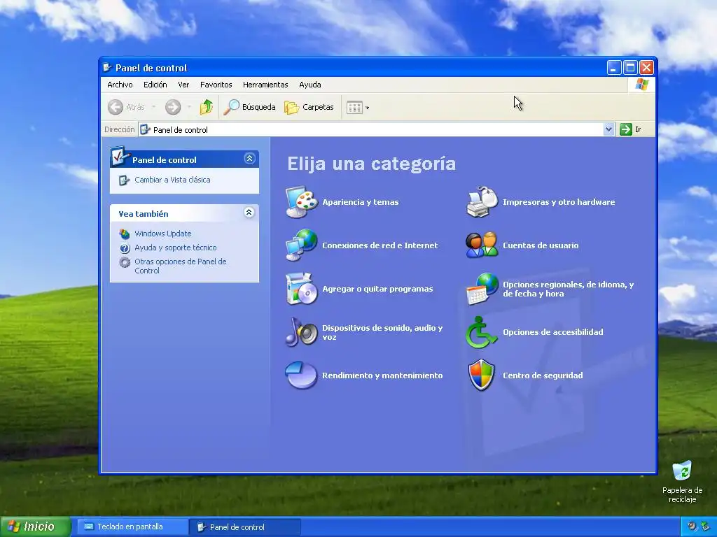Open the forward history dropdown arrow
The width and height of the screenshot is (717, 537).
point(189,107)
